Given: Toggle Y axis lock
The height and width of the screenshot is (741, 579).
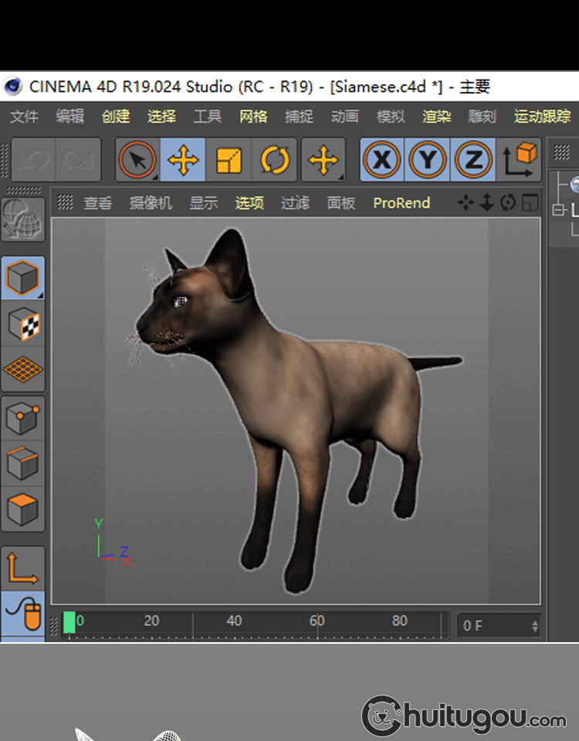Looking at the screenshot, I should point(427,160).
